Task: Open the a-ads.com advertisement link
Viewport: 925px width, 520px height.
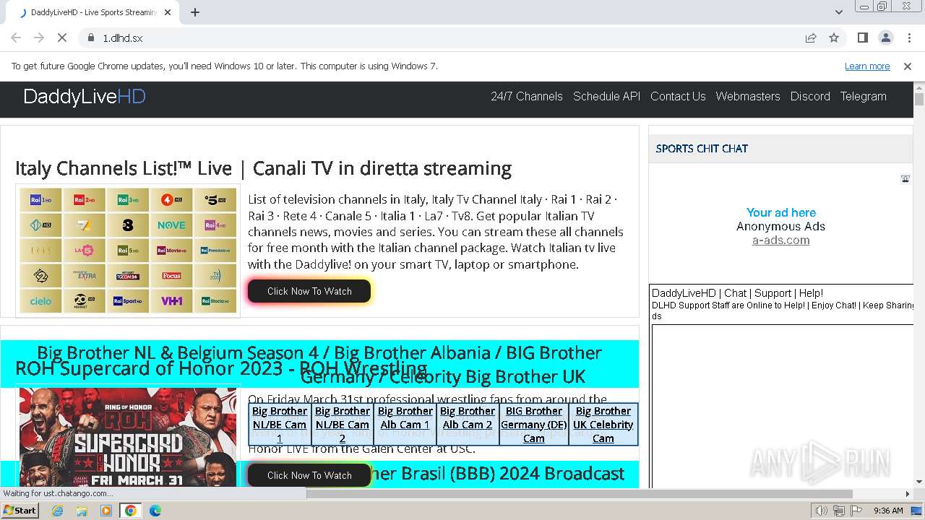Action: coord(780,240)
